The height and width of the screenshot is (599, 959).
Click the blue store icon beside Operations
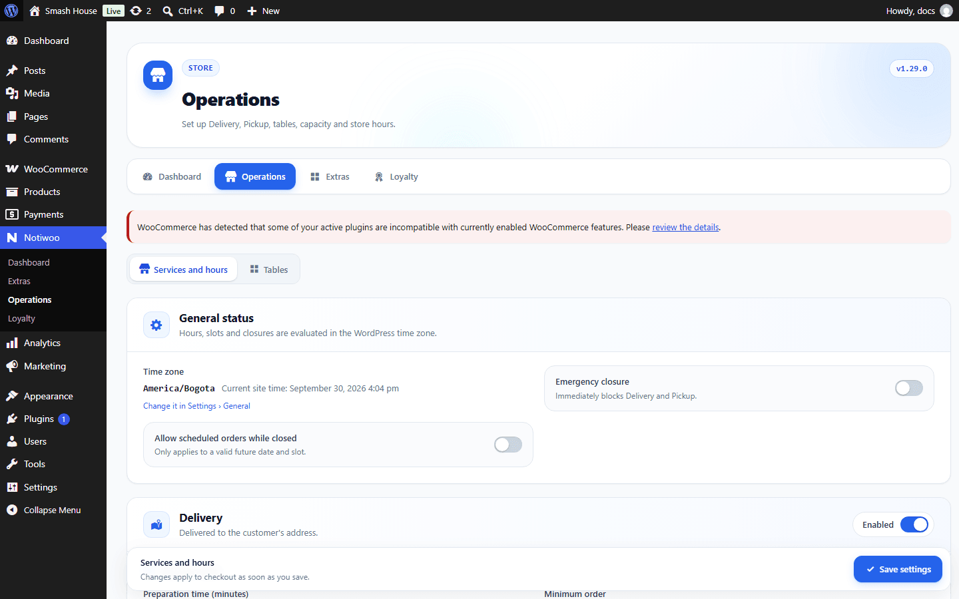point(158,75)
